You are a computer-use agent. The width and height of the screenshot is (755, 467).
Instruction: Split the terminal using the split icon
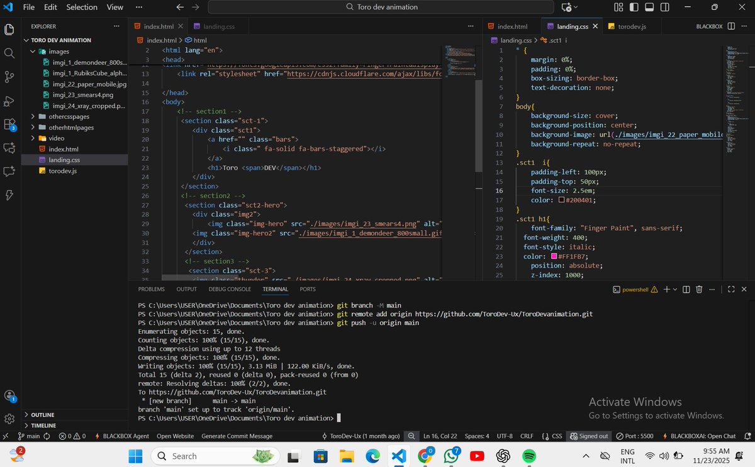pyautogui.click(x=686, y=288)
